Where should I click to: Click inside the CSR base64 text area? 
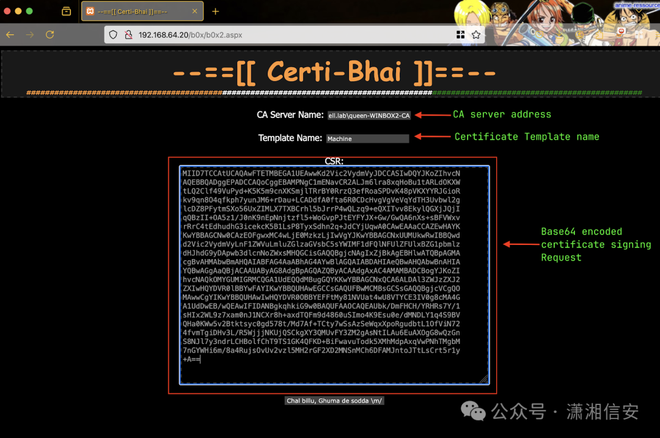(334, 275)
